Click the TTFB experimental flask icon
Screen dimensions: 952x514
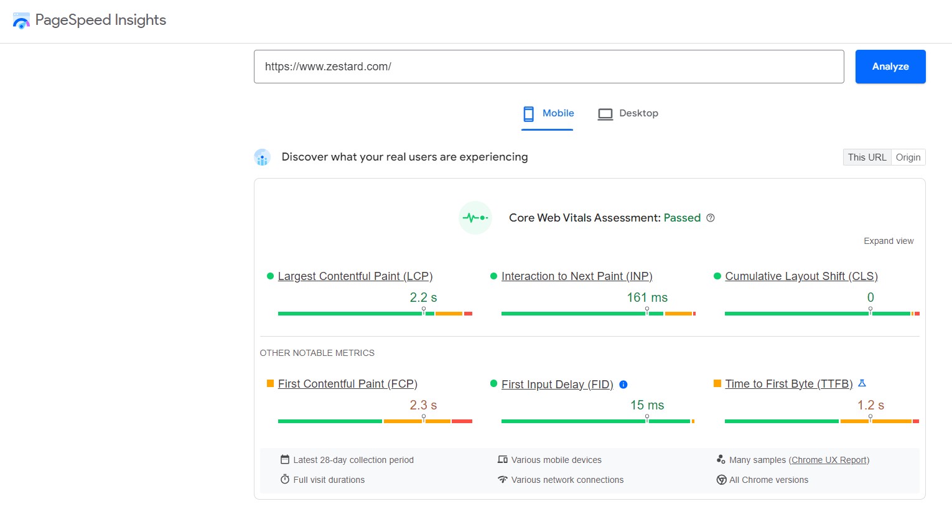click(x=862, y=383)
